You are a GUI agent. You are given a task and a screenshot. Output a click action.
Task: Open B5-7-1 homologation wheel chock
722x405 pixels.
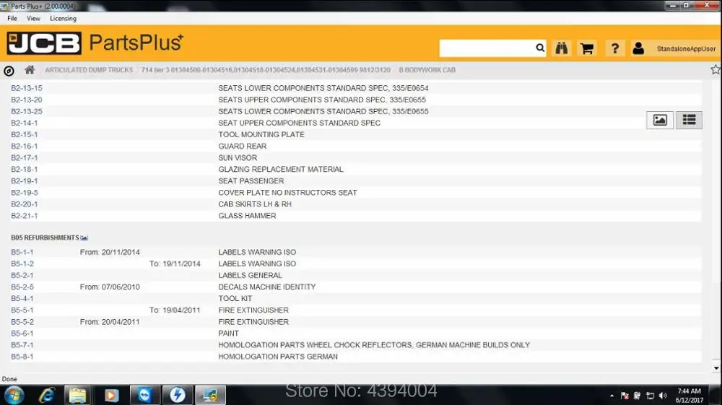[x=22, y=344]
